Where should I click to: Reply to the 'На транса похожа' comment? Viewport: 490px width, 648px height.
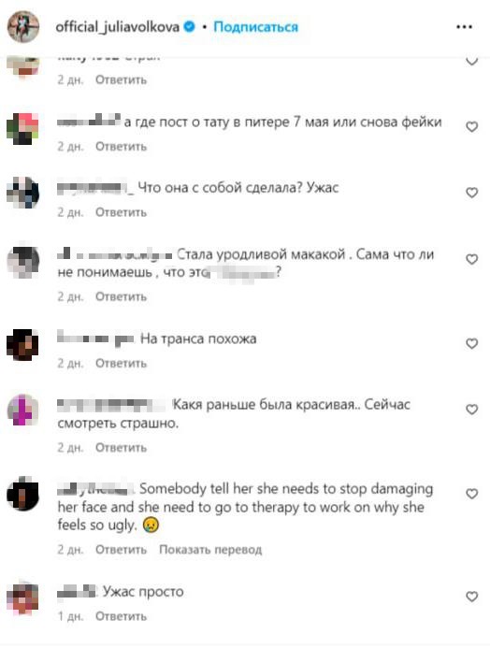click(x=121, y=363)
